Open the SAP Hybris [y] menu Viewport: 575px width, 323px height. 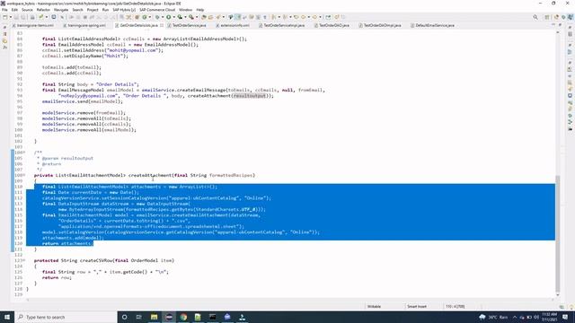coord(124,10)
